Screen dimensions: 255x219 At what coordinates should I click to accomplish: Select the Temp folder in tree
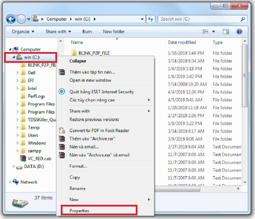click(34, 127)
